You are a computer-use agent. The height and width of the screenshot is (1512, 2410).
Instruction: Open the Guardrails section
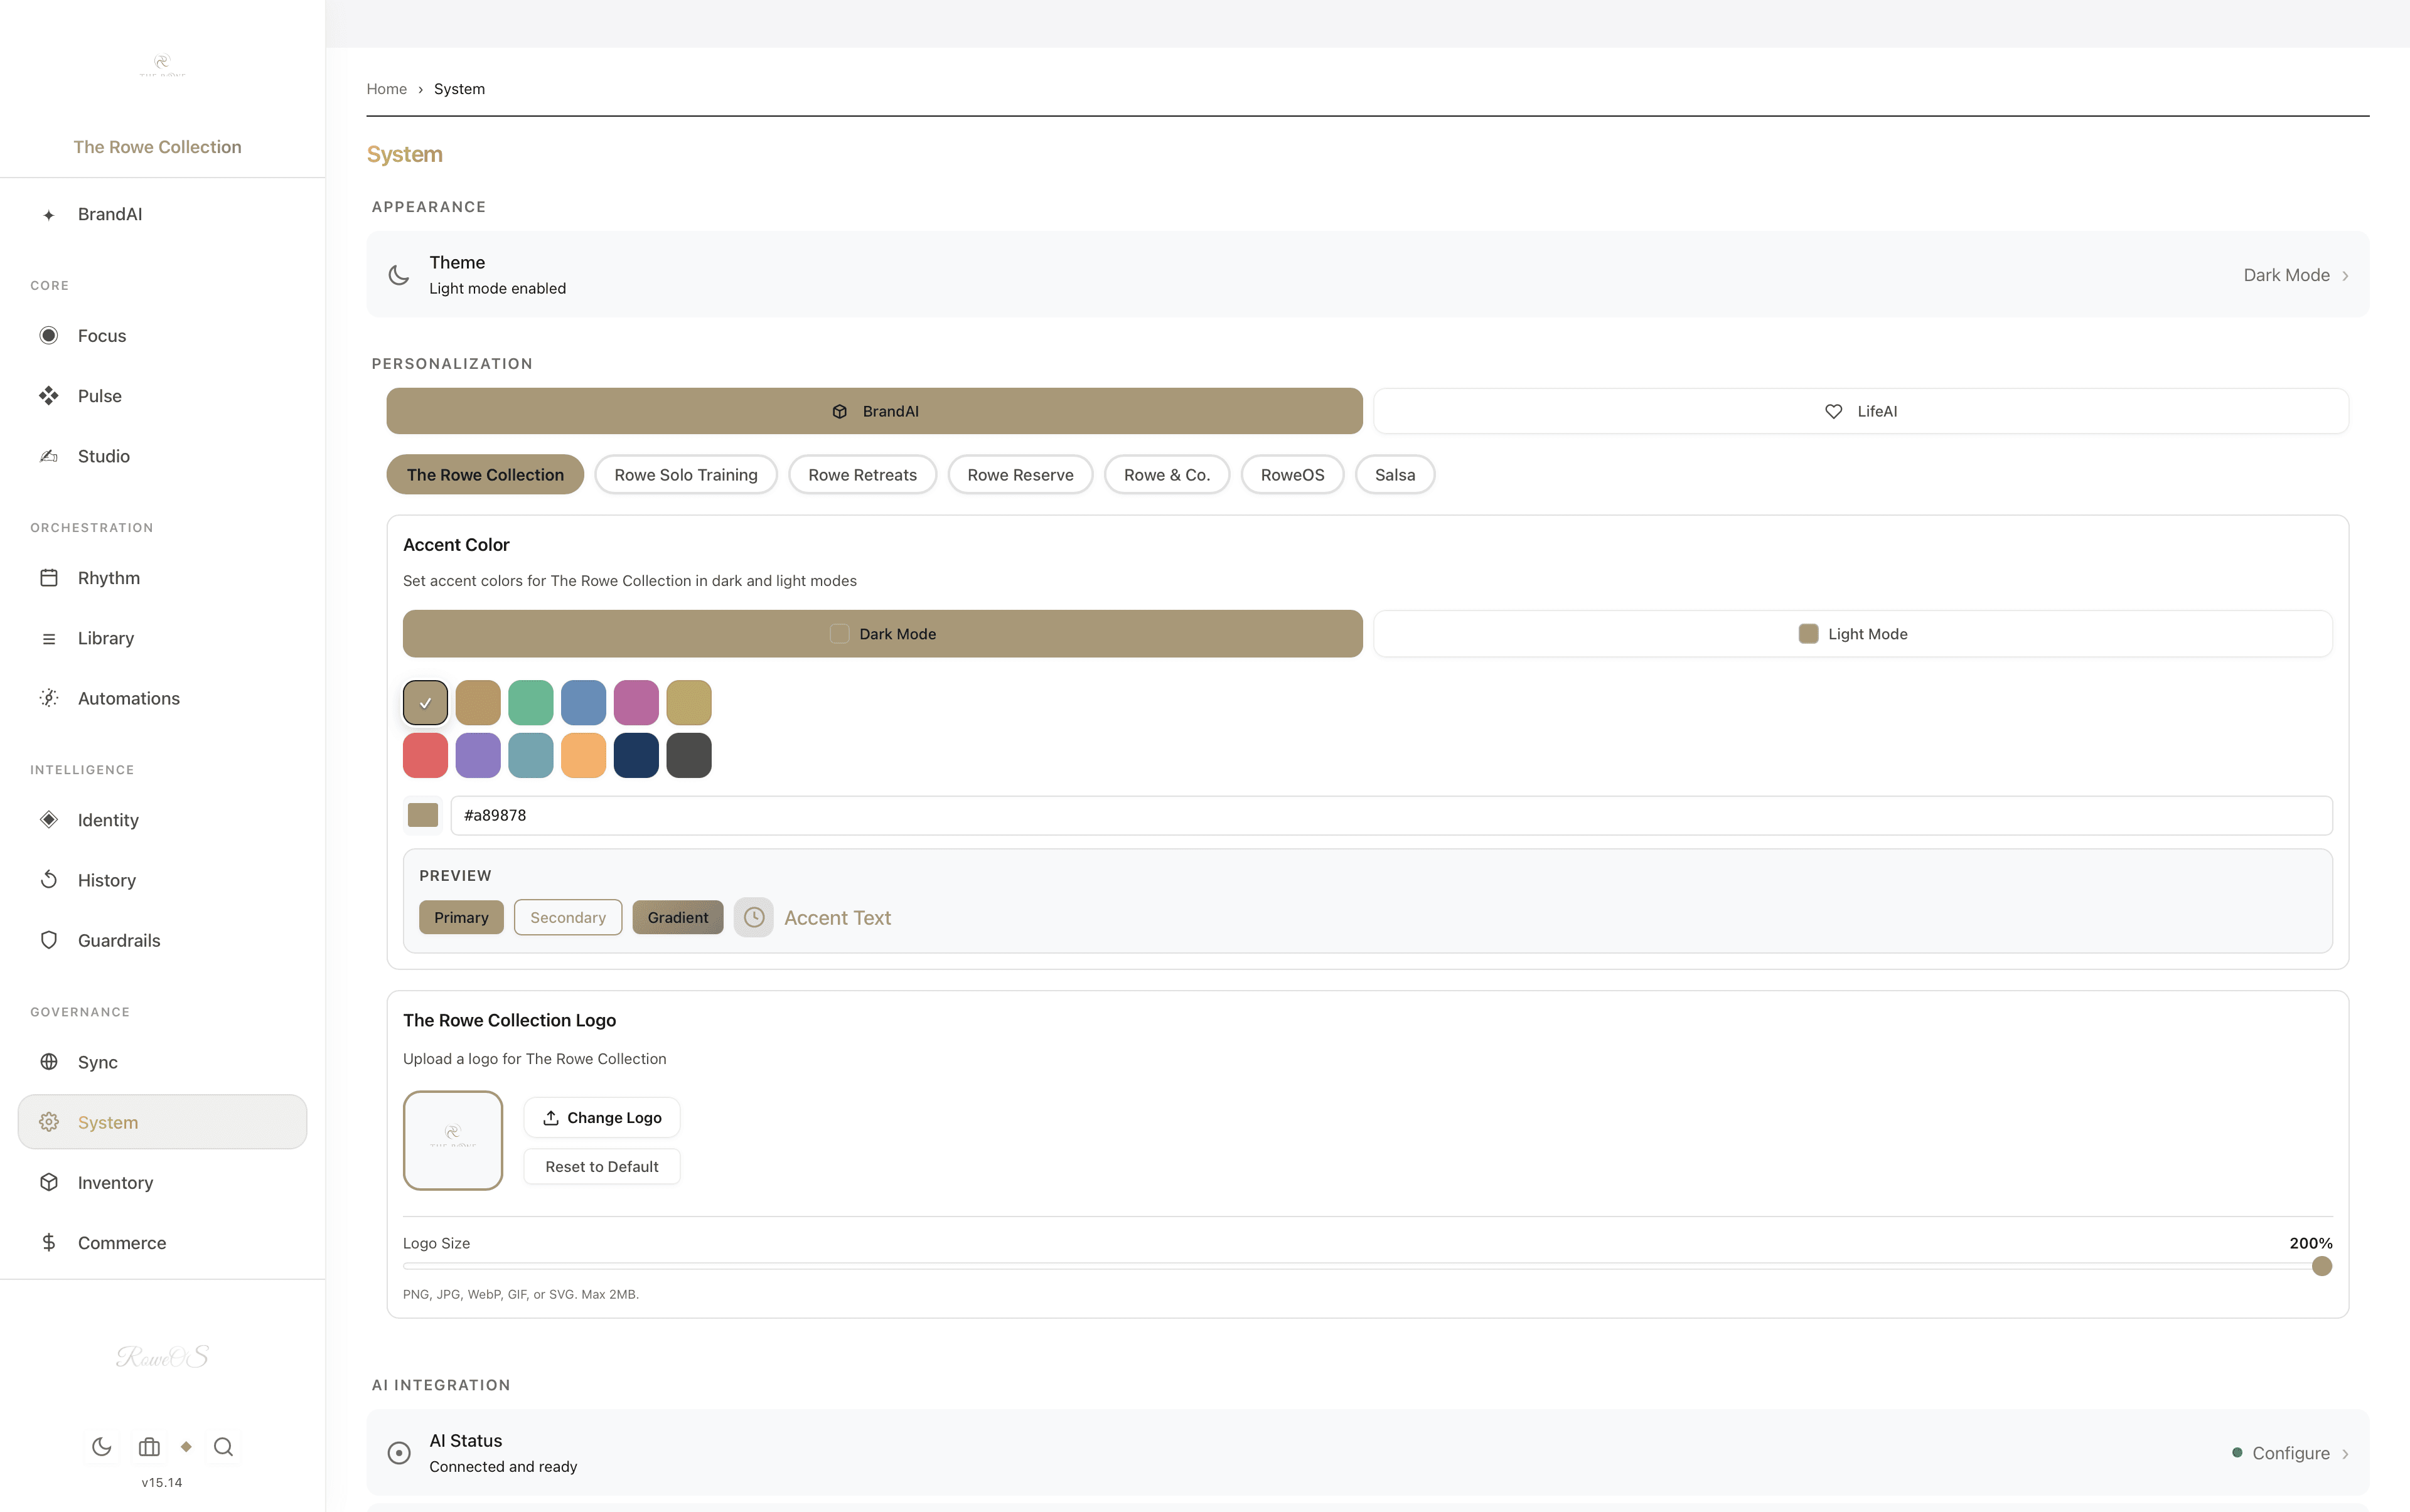[118, 940]
